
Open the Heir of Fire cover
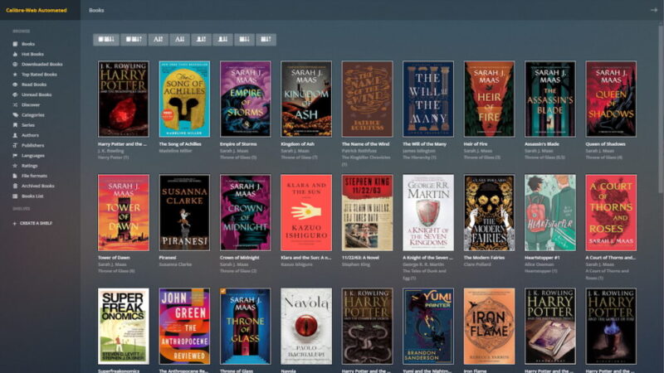tap(489, 99)
